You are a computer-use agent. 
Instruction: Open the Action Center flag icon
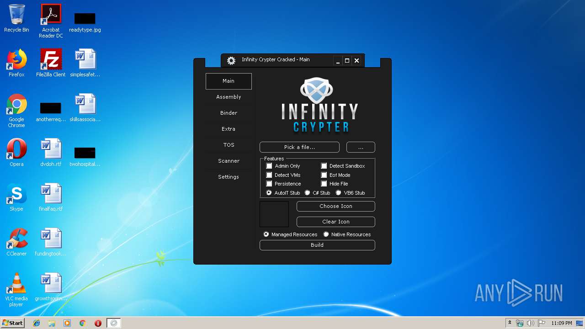click(x=541, y=323)
